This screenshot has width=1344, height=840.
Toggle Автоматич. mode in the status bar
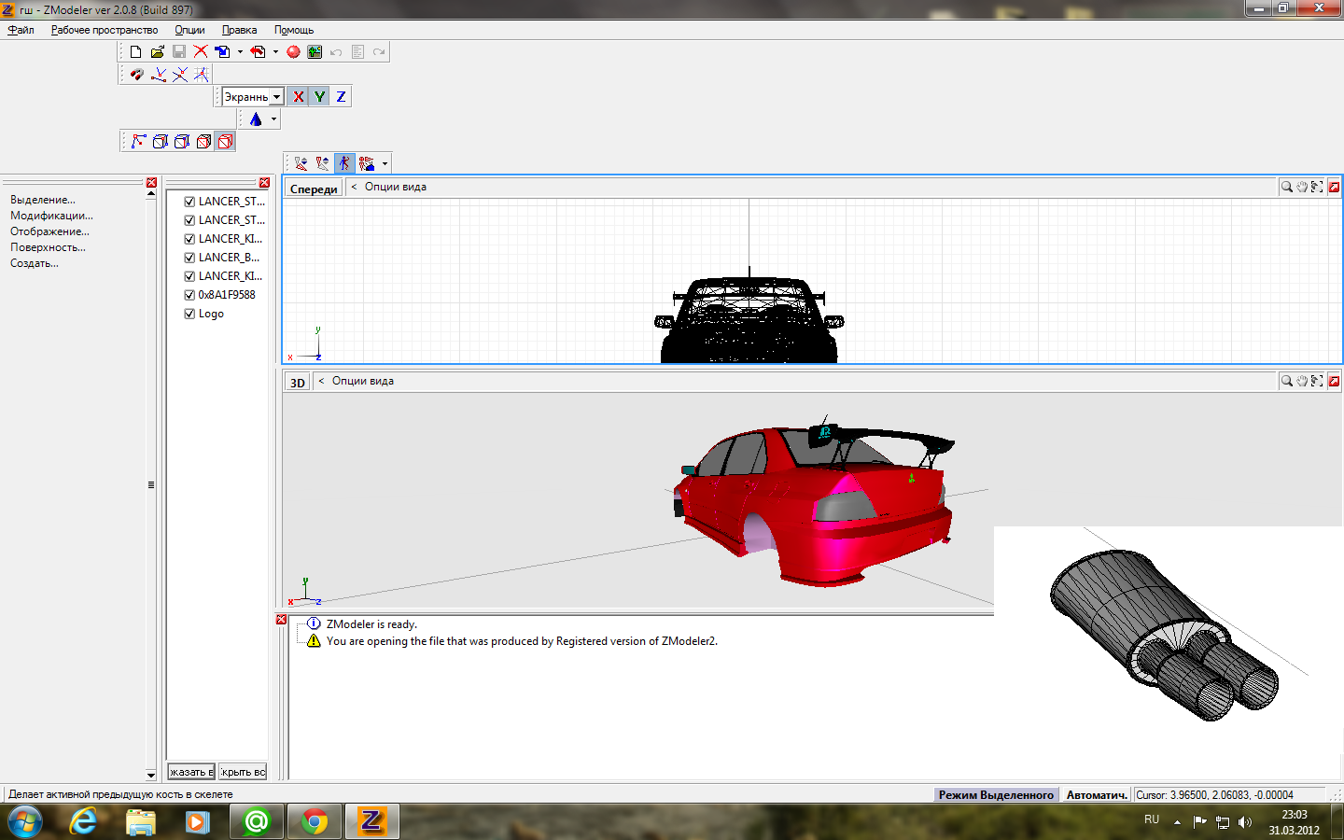[1097, 795]
